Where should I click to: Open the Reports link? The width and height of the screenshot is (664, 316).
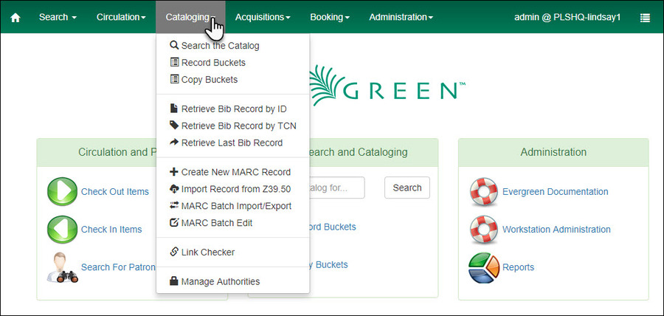518,268
